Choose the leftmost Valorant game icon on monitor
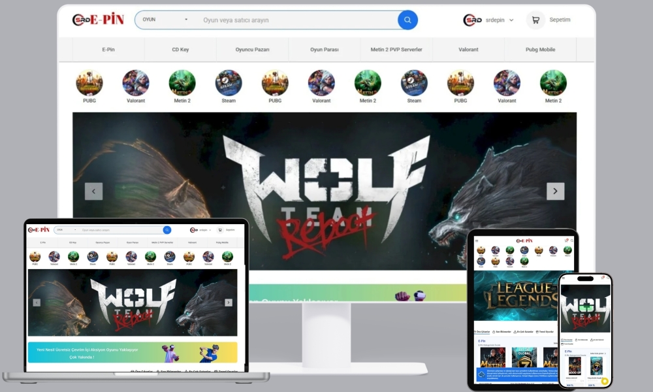This screenshot has height=392, width=653. [136, 83]
